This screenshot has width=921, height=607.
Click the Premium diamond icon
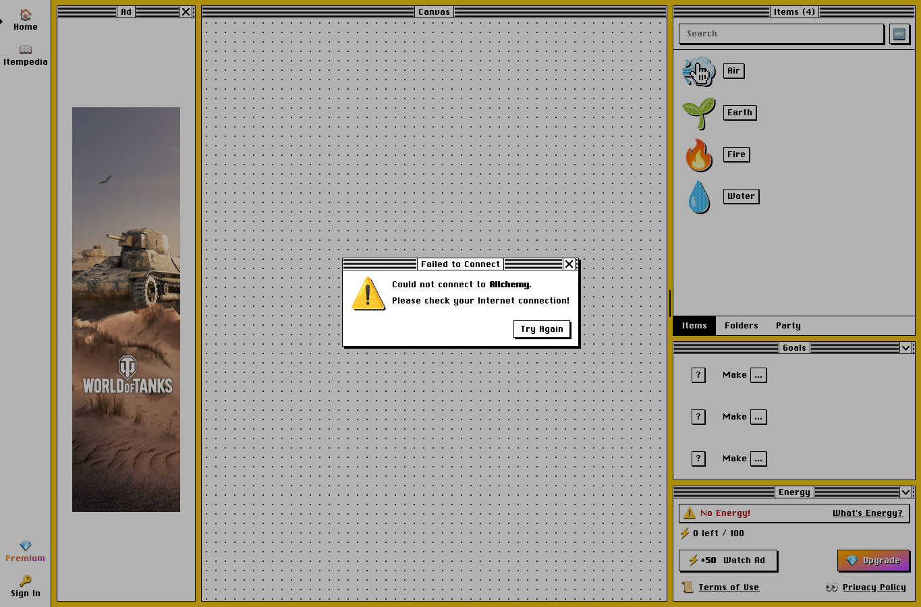[26, 546]
